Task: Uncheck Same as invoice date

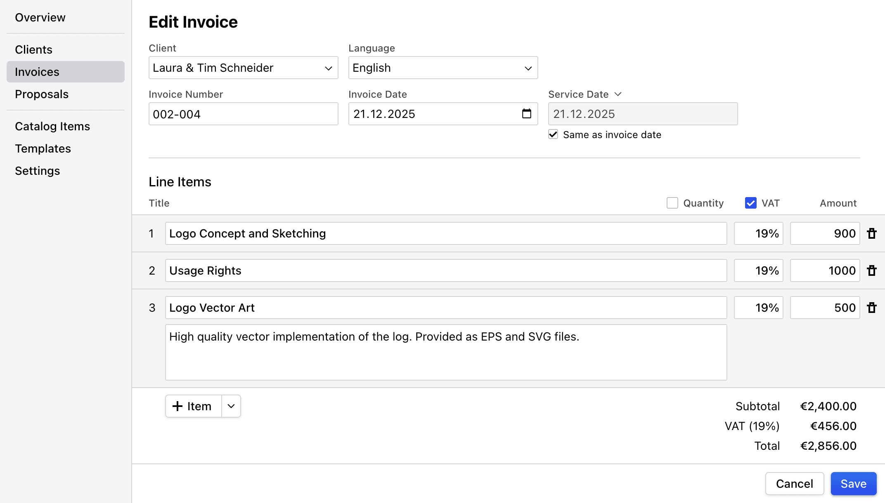Action: point(553,134)
